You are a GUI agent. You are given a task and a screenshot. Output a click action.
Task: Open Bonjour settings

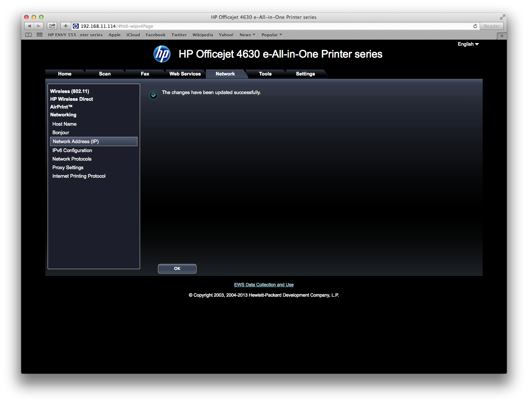(x=61, y=132)
